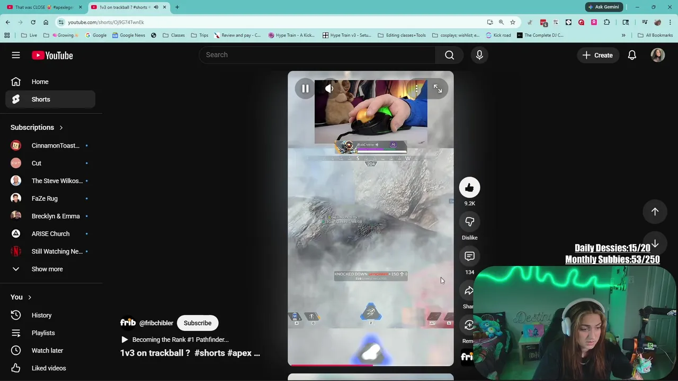Open the CinnamonToast subscription channel
The image size is (678, 381).
tap(50, 146)
